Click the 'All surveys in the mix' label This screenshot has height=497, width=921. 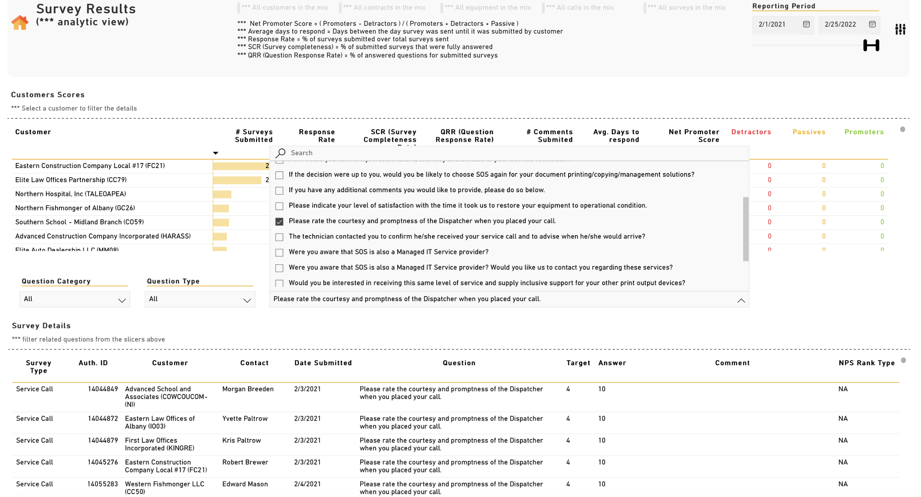(686, 8)
